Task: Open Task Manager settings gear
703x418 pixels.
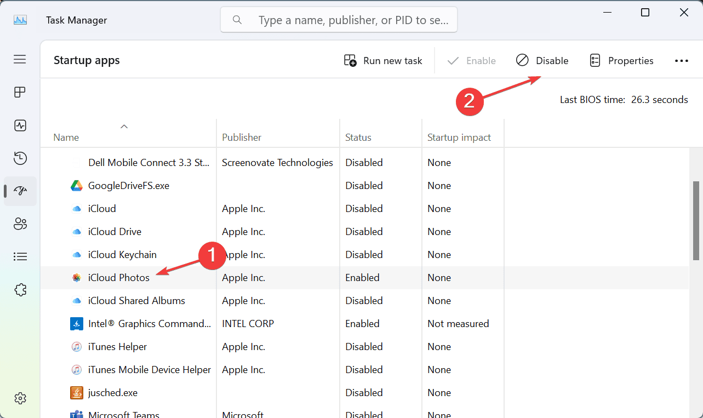Action: (x=20, y=398)
